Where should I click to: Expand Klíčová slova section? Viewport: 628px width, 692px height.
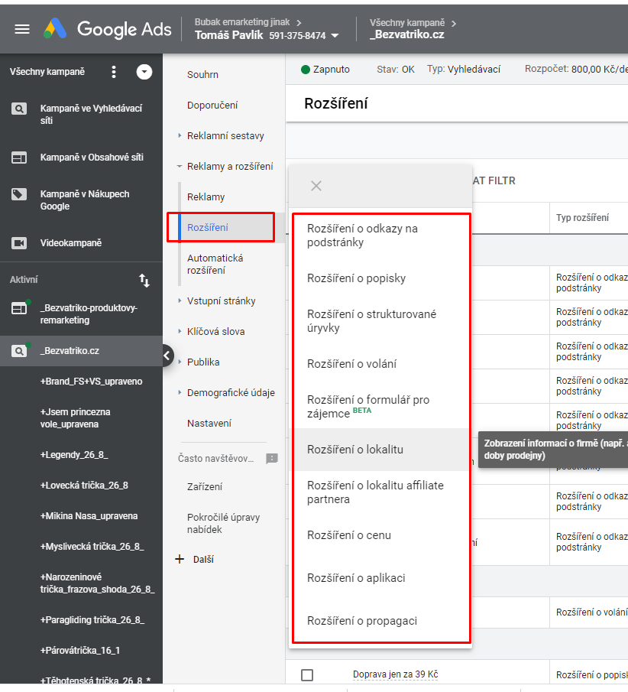coord(180,331)
